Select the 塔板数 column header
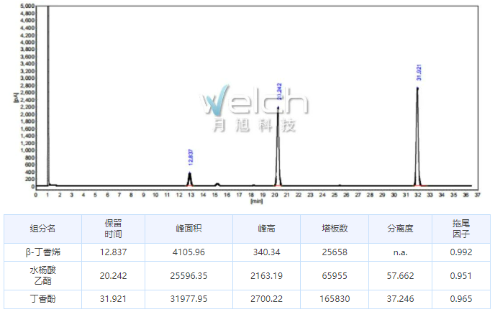 [335, 229]
